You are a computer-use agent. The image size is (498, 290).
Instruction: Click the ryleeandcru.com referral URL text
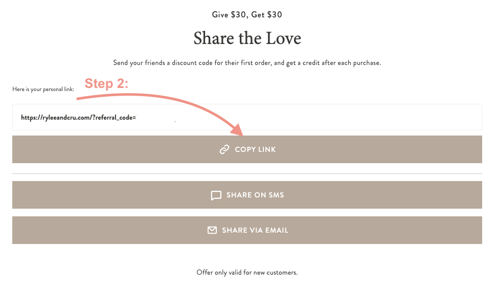(78, 118)
